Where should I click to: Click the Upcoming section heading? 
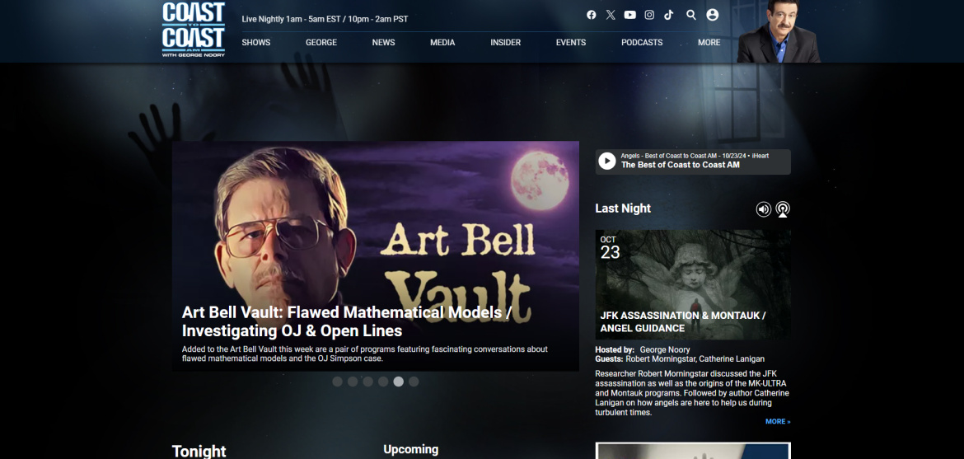tap(410, 450)
